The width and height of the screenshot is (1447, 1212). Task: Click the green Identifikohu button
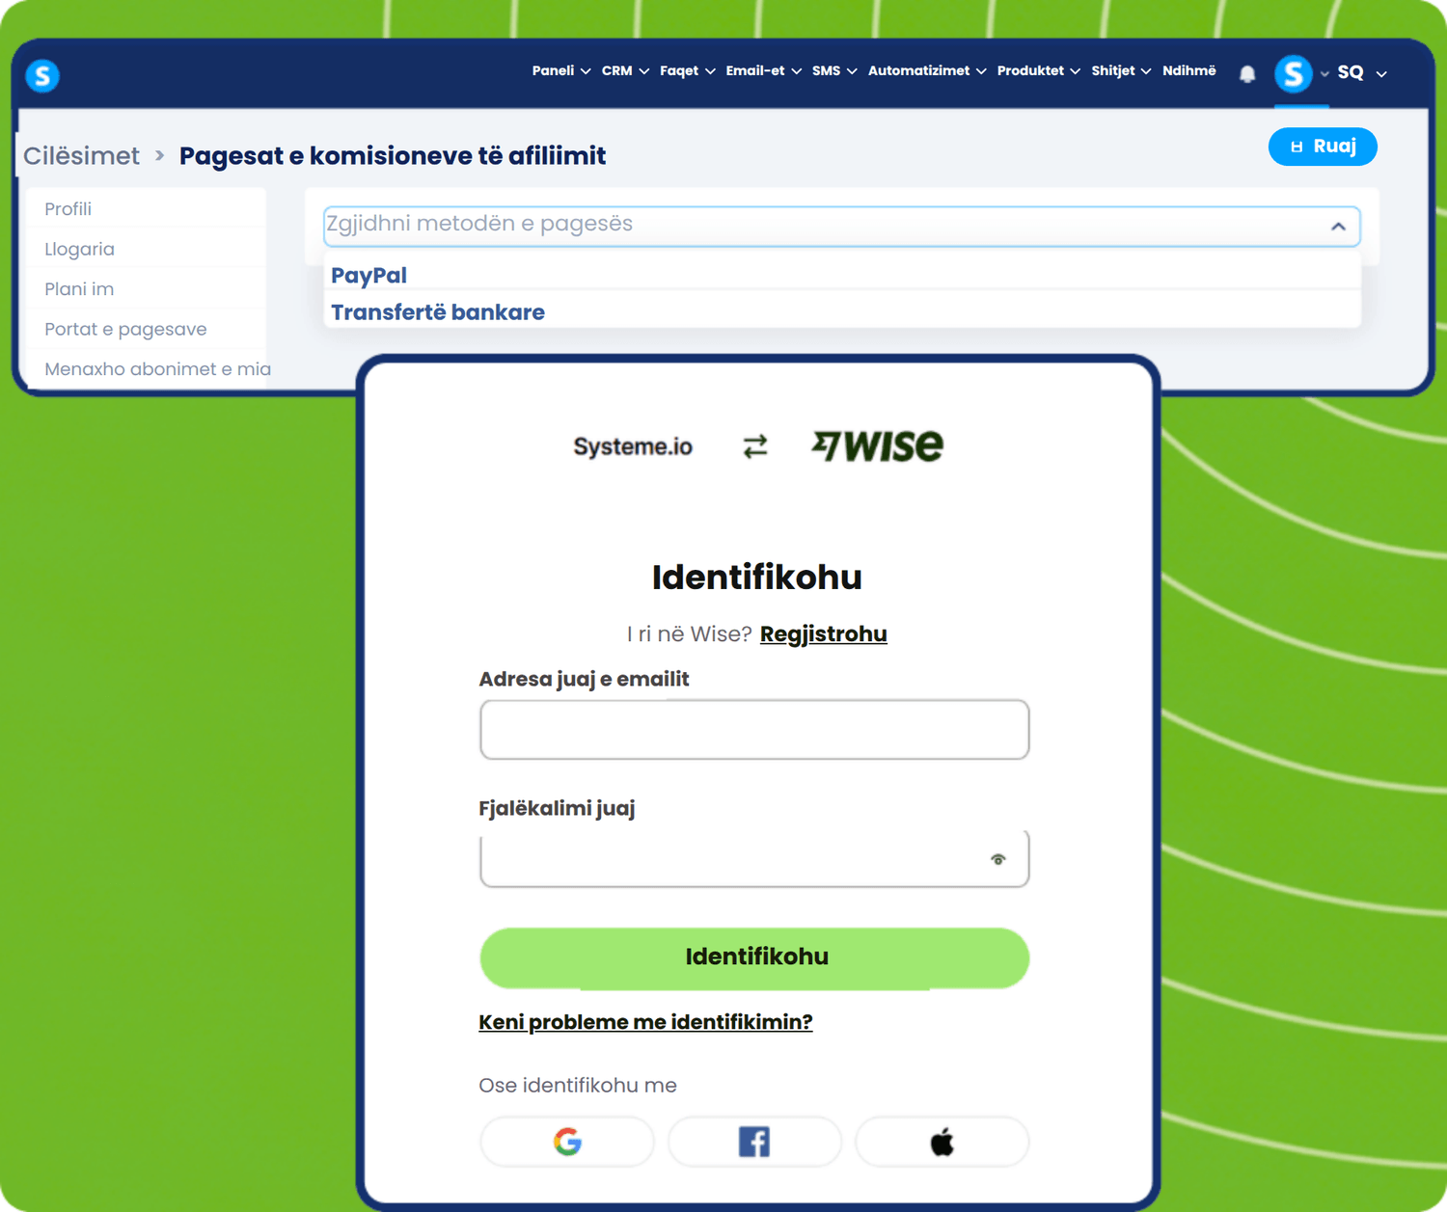tap(754, 957)
